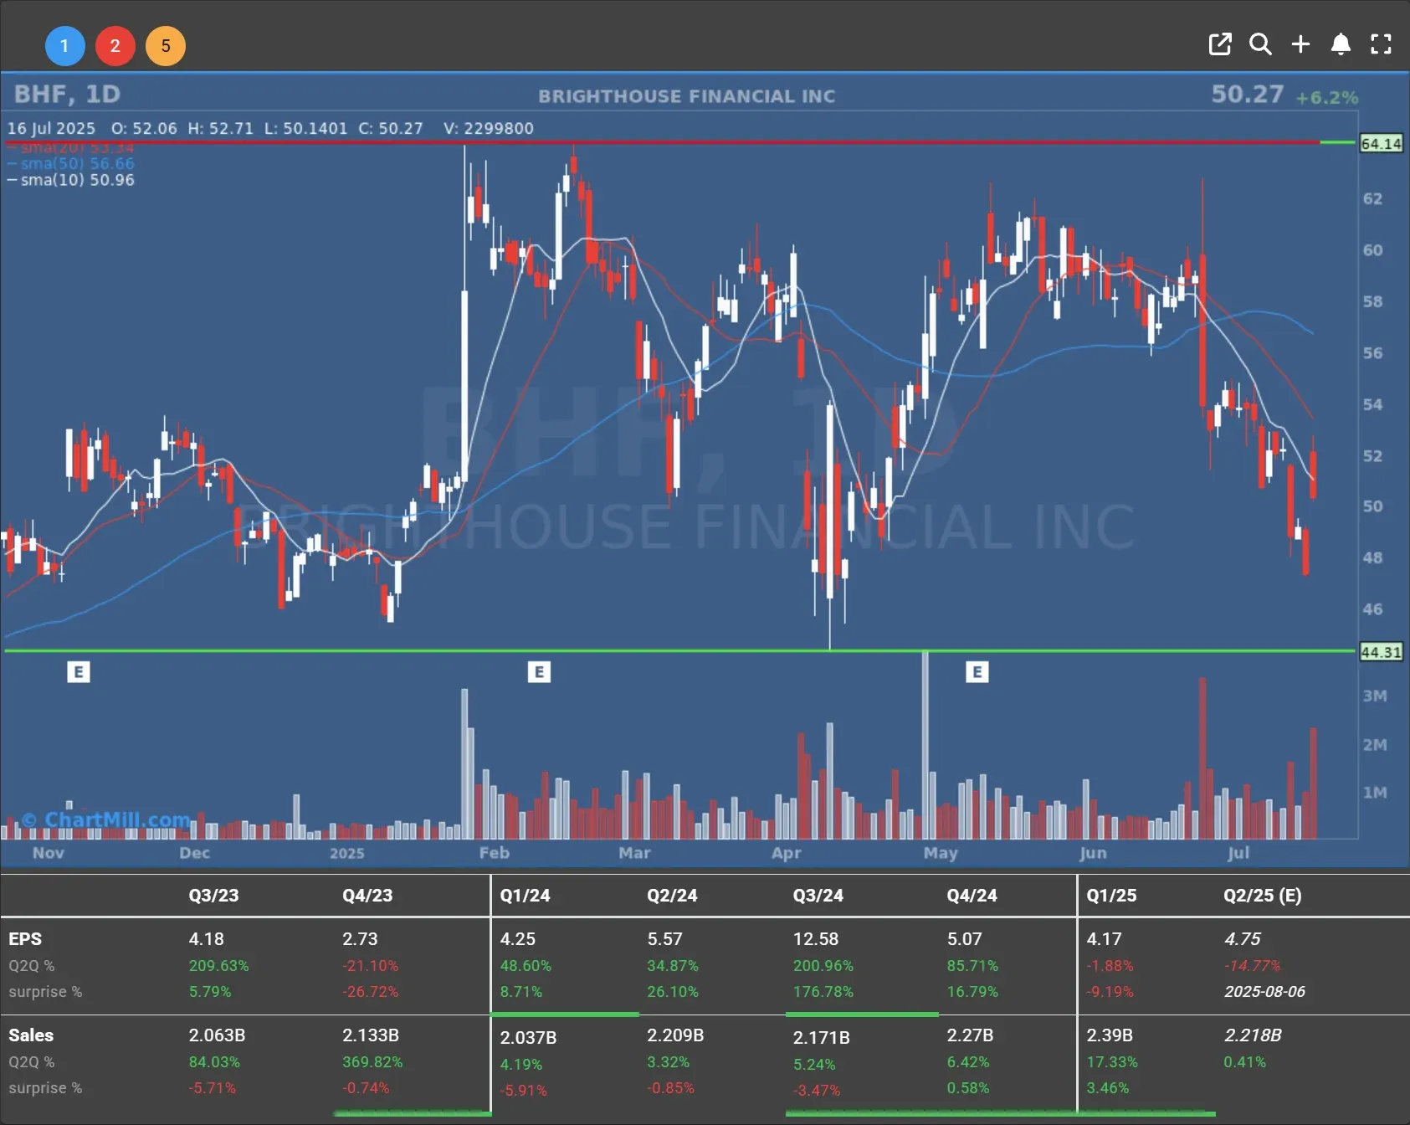The image size is (1410, 1125).
Task: Click the ChartMill.com watermark link
Action: tap(106, 819)
